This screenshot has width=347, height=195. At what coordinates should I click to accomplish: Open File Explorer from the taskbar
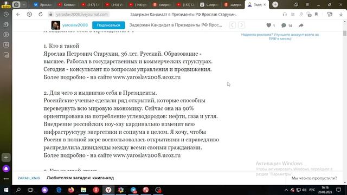tap(83, 190)
